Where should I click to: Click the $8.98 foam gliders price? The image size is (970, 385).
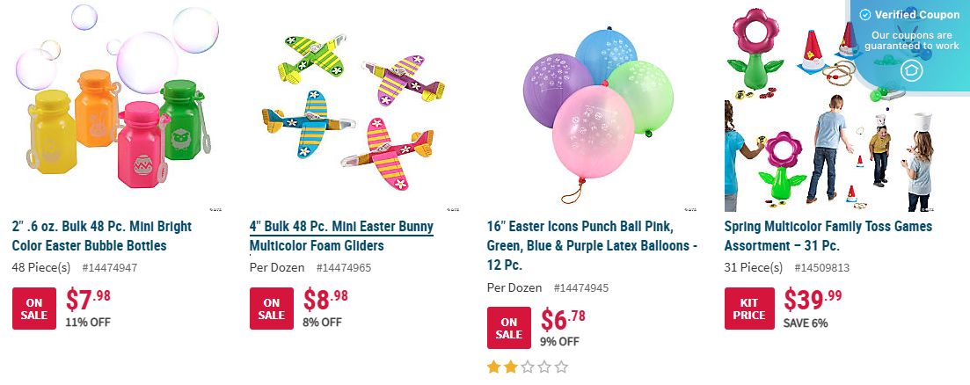point(325,300)
